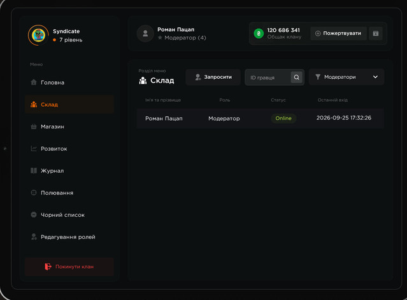407x300 pixels.
Task: Click the magnifier search icon button
Action: pyautogui.click(x=296, y=77)
